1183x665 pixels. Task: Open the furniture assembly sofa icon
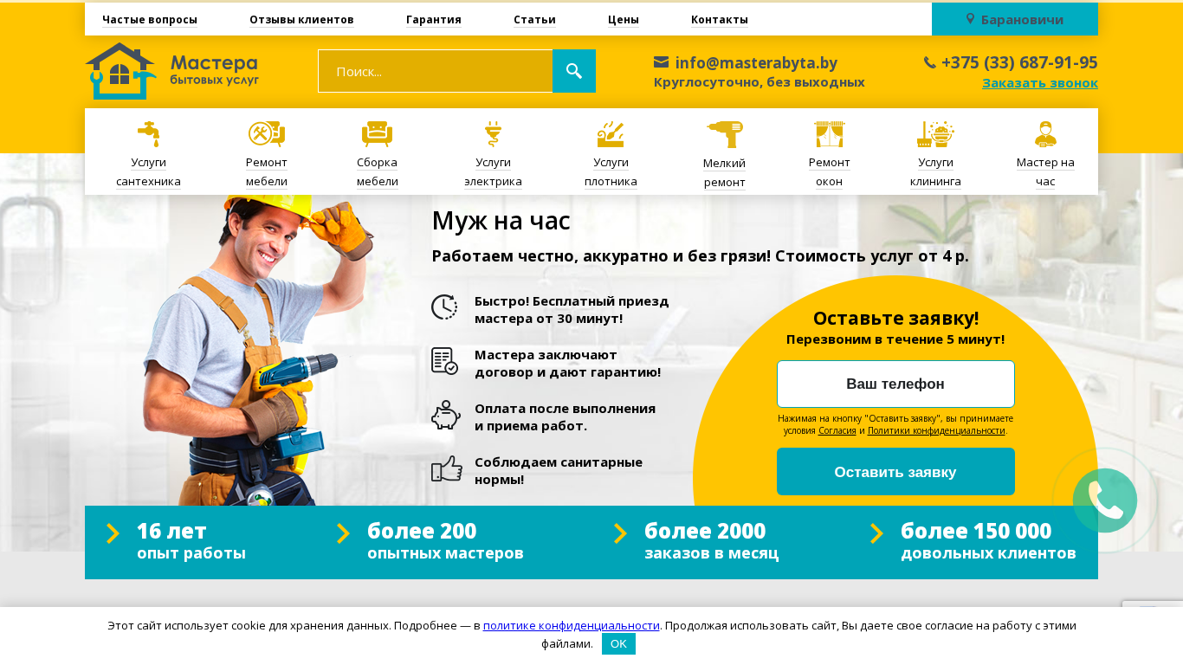tap(378, 134)
